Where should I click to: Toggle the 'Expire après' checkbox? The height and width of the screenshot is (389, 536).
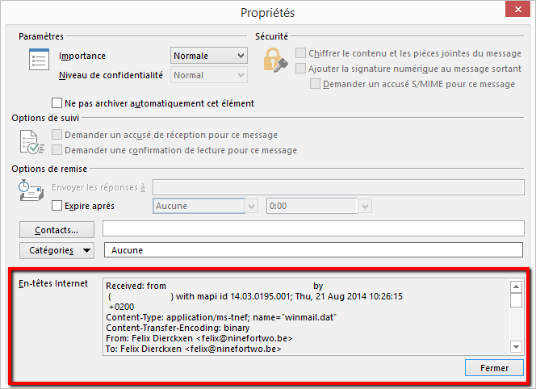[57, 206]
